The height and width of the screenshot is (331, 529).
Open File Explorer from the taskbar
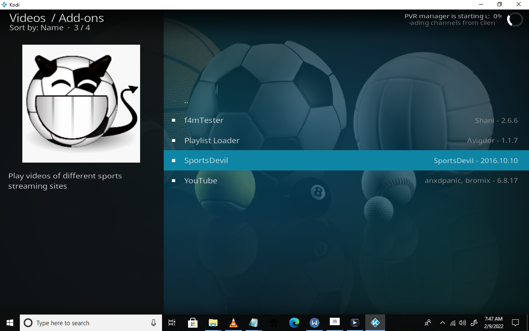(213, 323)
